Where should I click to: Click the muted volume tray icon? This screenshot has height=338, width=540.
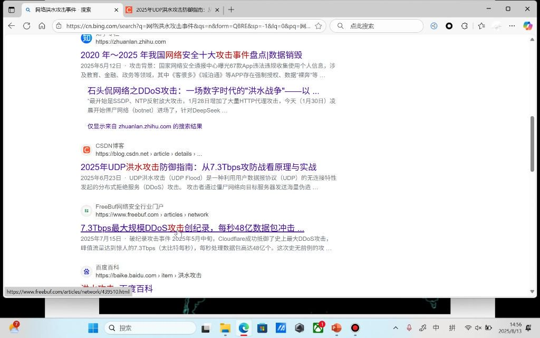coord(478,328)
